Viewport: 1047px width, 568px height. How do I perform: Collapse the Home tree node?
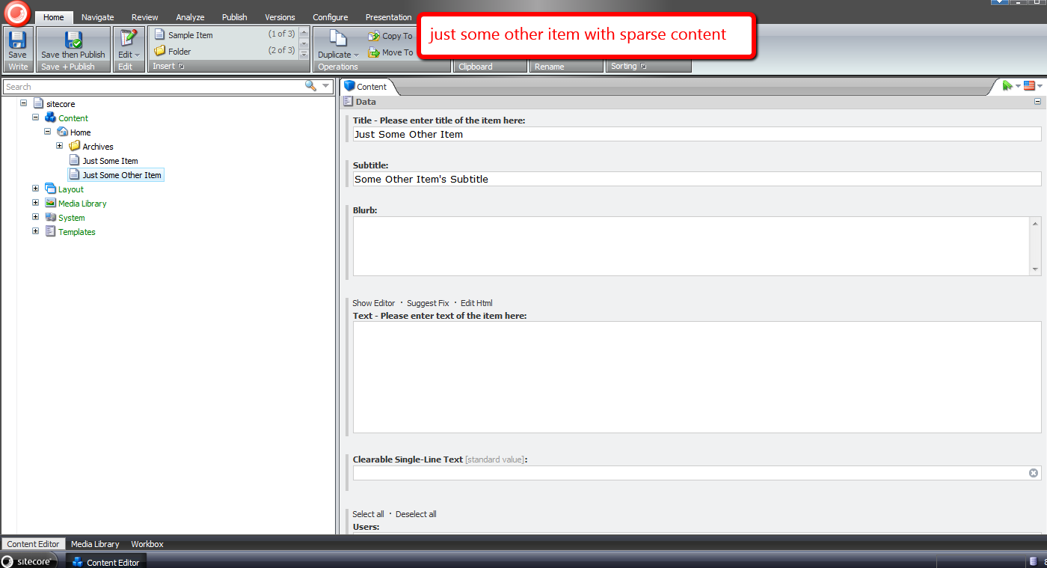(x=48, y=132)
